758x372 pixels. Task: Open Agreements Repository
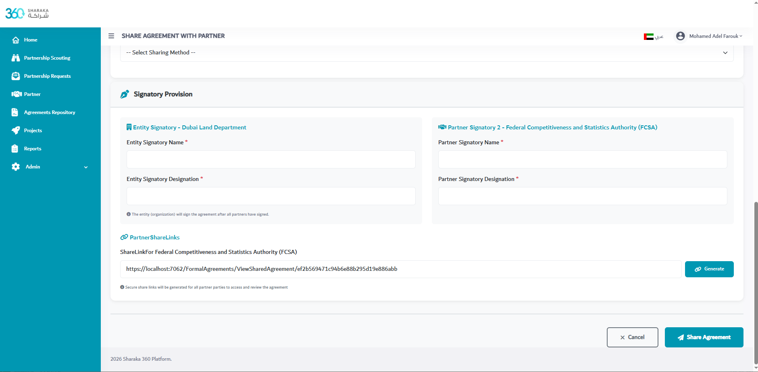50,112
